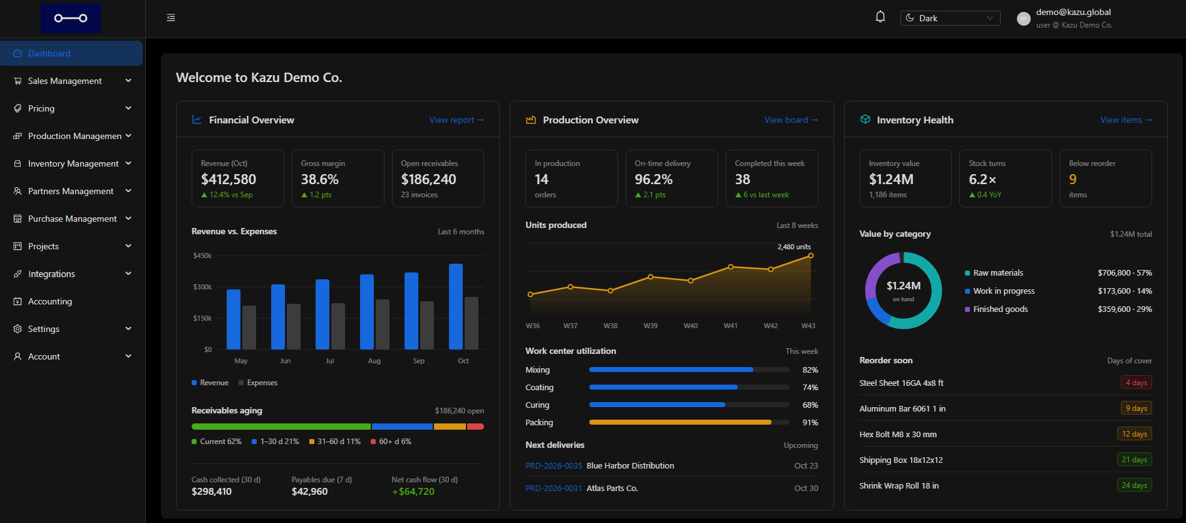Open the Integrations menu label
The image size is (1186, 523).
[x=51, y=274]
